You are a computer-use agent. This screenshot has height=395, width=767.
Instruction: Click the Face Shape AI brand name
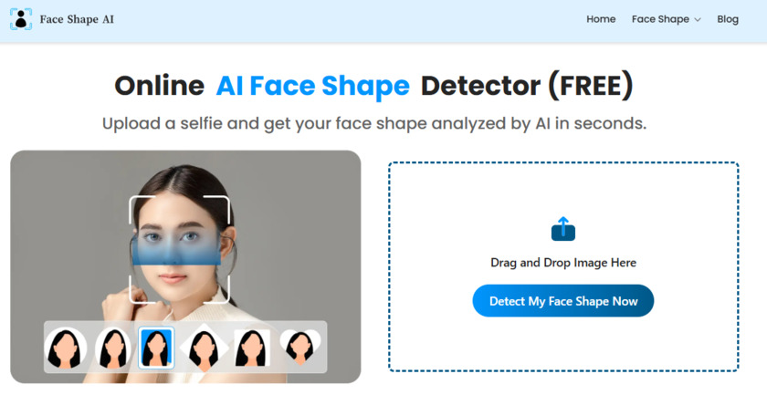click(78, 19)
